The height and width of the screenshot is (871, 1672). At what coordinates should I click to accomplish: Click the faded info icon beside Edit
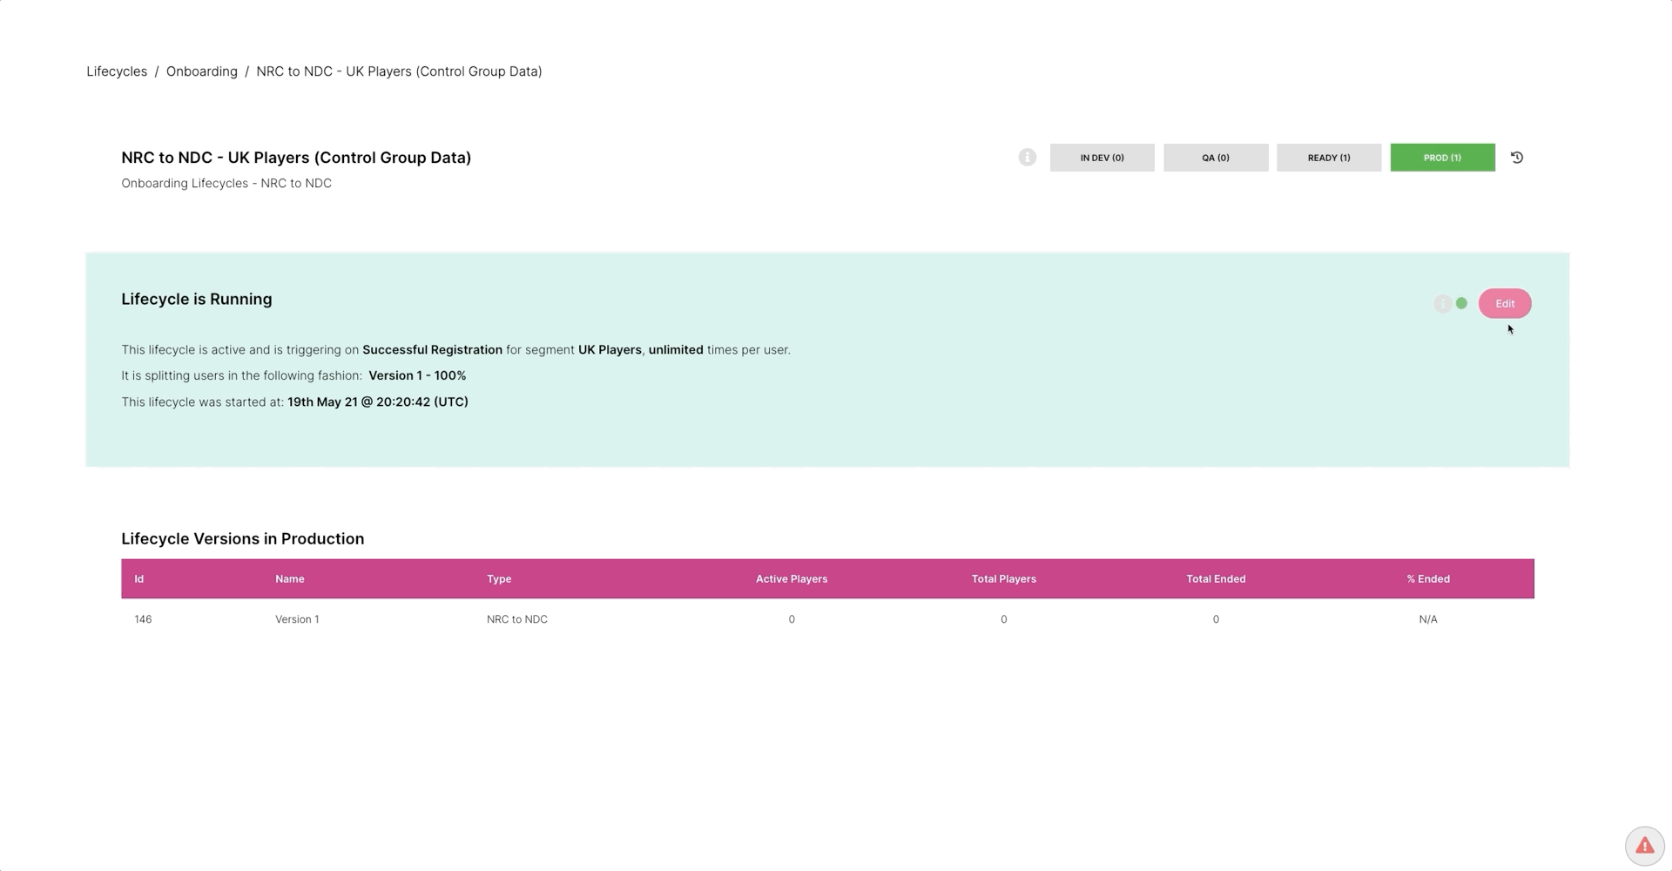click(x=1442, y=304)
